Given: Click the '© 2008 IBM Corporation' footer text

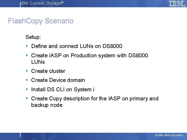Looking at the screenshot, I should click(169, 135).
